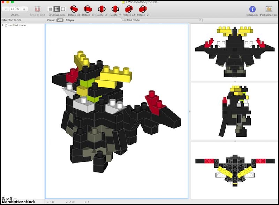This screenshot has width=279, height=205.
Task: Select the top view thumbnail pane
Action: 235,170
